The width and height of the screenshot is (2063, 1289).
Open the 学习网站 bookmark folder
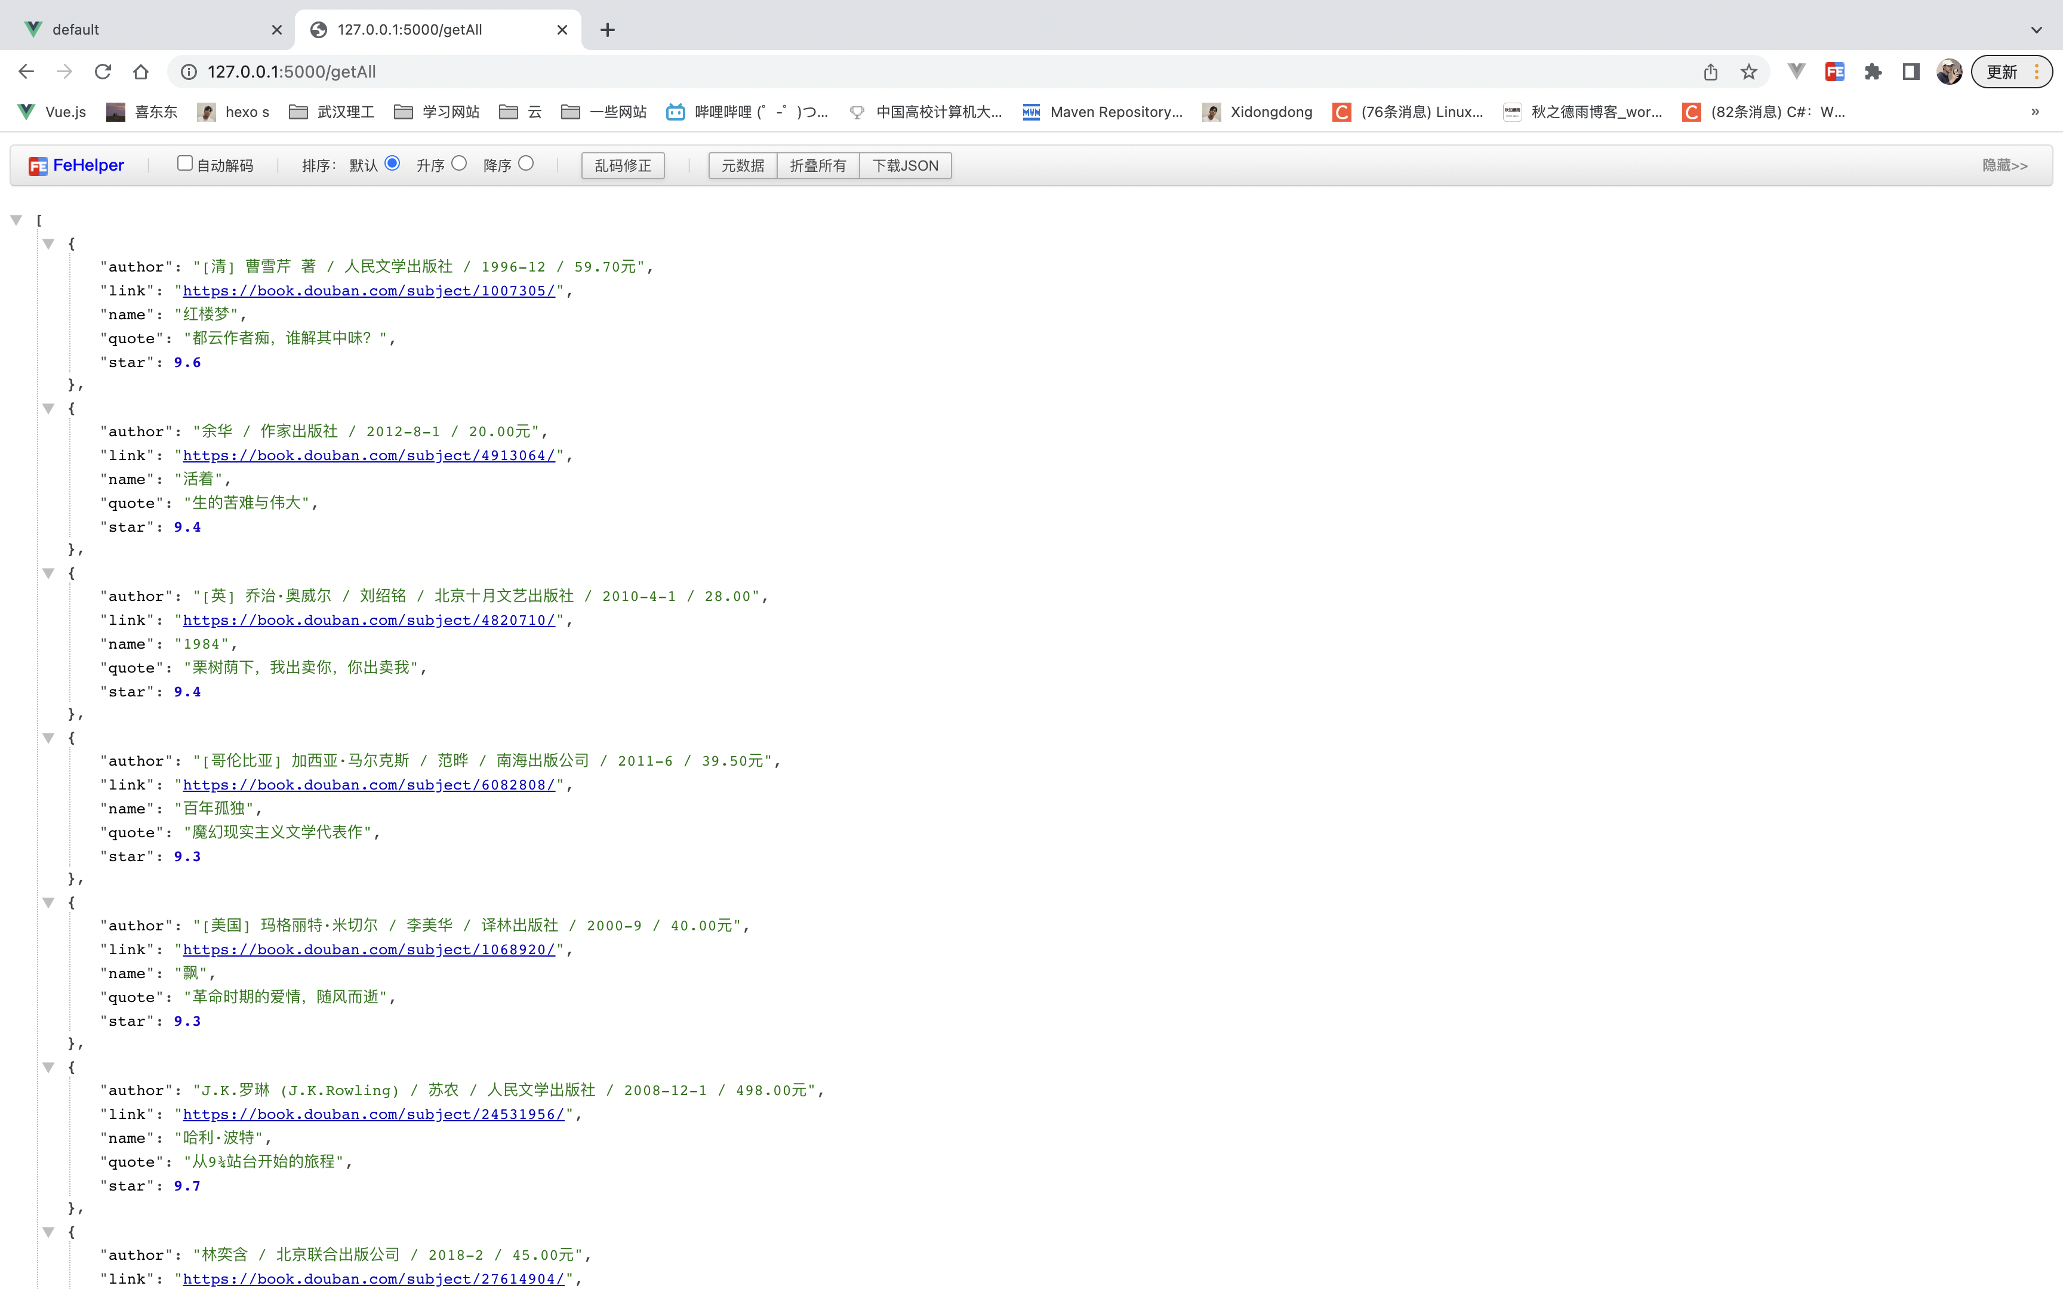click(x=436, y=112)
